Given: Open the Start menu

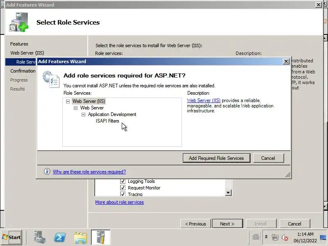Looking at the screenshot, I should 11,237.
